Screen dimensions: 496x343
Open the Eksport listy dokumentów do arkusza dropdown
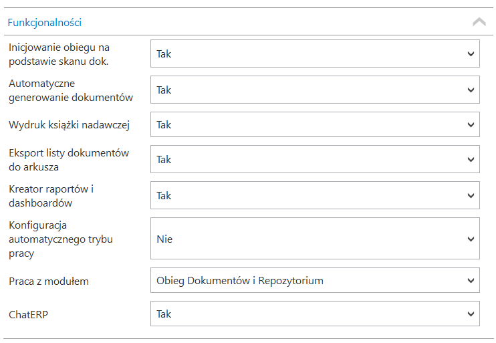click(314, 159)
